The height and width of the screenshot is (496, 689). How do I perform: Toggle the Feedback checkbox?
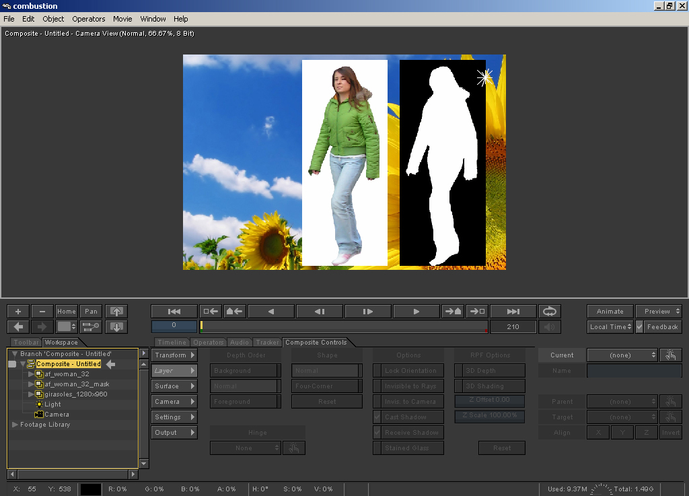(x=640, y=327)
